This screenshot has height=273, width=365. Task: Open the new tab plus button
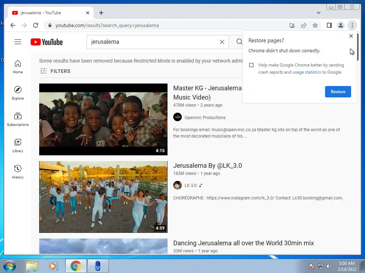click(x=101, y=13)
